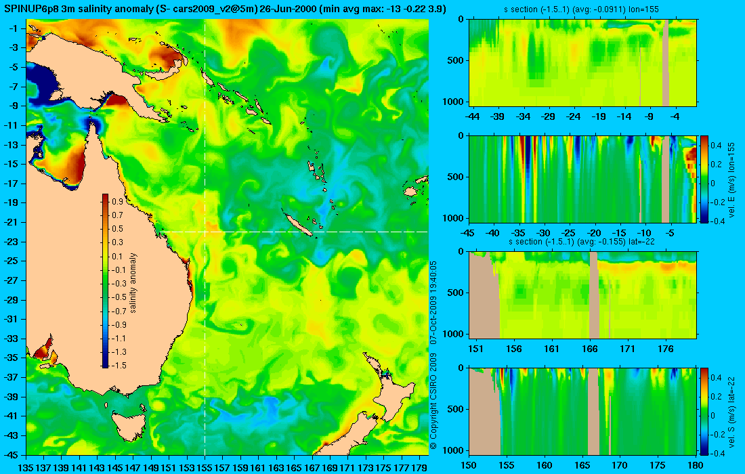Click the 0.1 tick on the salinity legend

pos(117,256)
